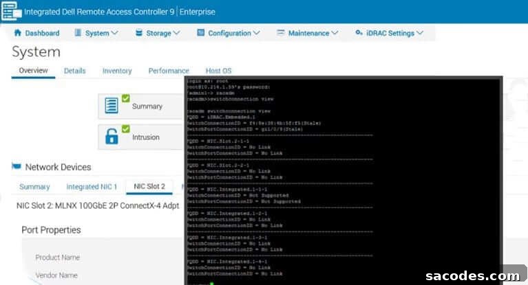Switch to the Performance tab
The height and width of the screenshot is (285, 528).
click(169, 71)
